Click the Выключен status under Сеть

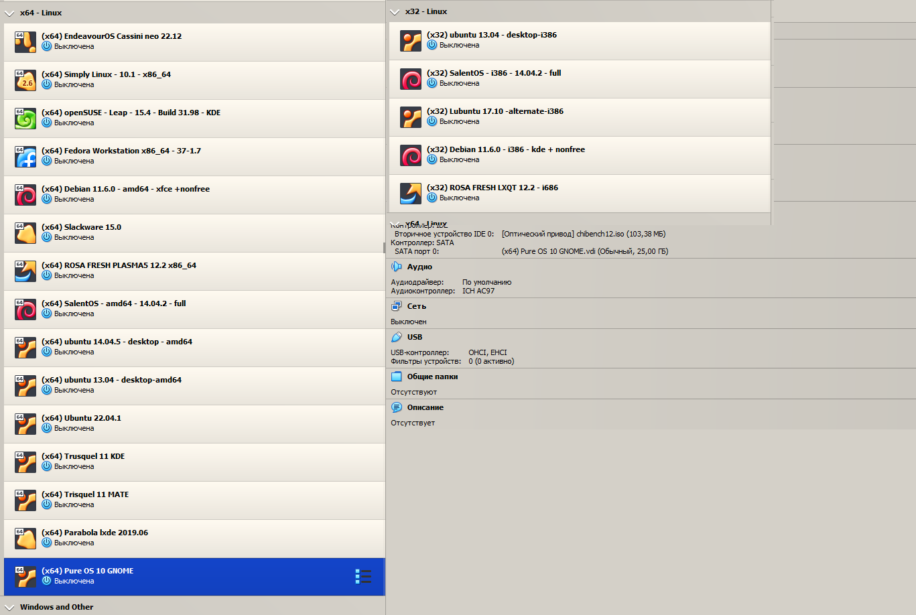(409, 322)
